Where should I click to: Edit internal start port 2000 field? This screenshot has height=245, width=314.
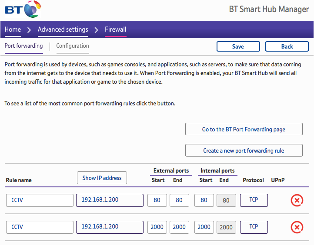point(204,227)
